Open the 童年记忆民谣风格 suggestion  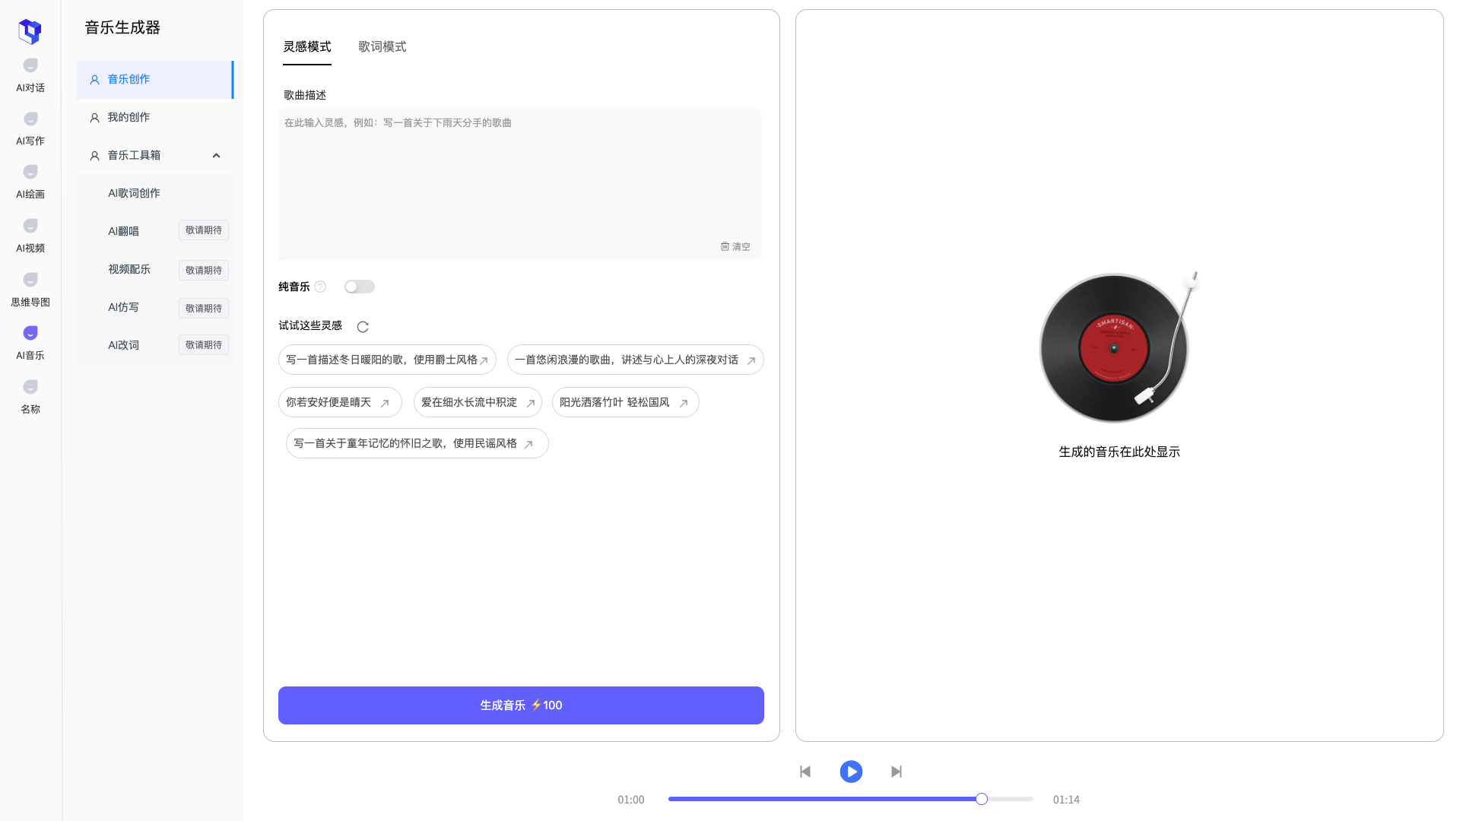tap(416, 443)
